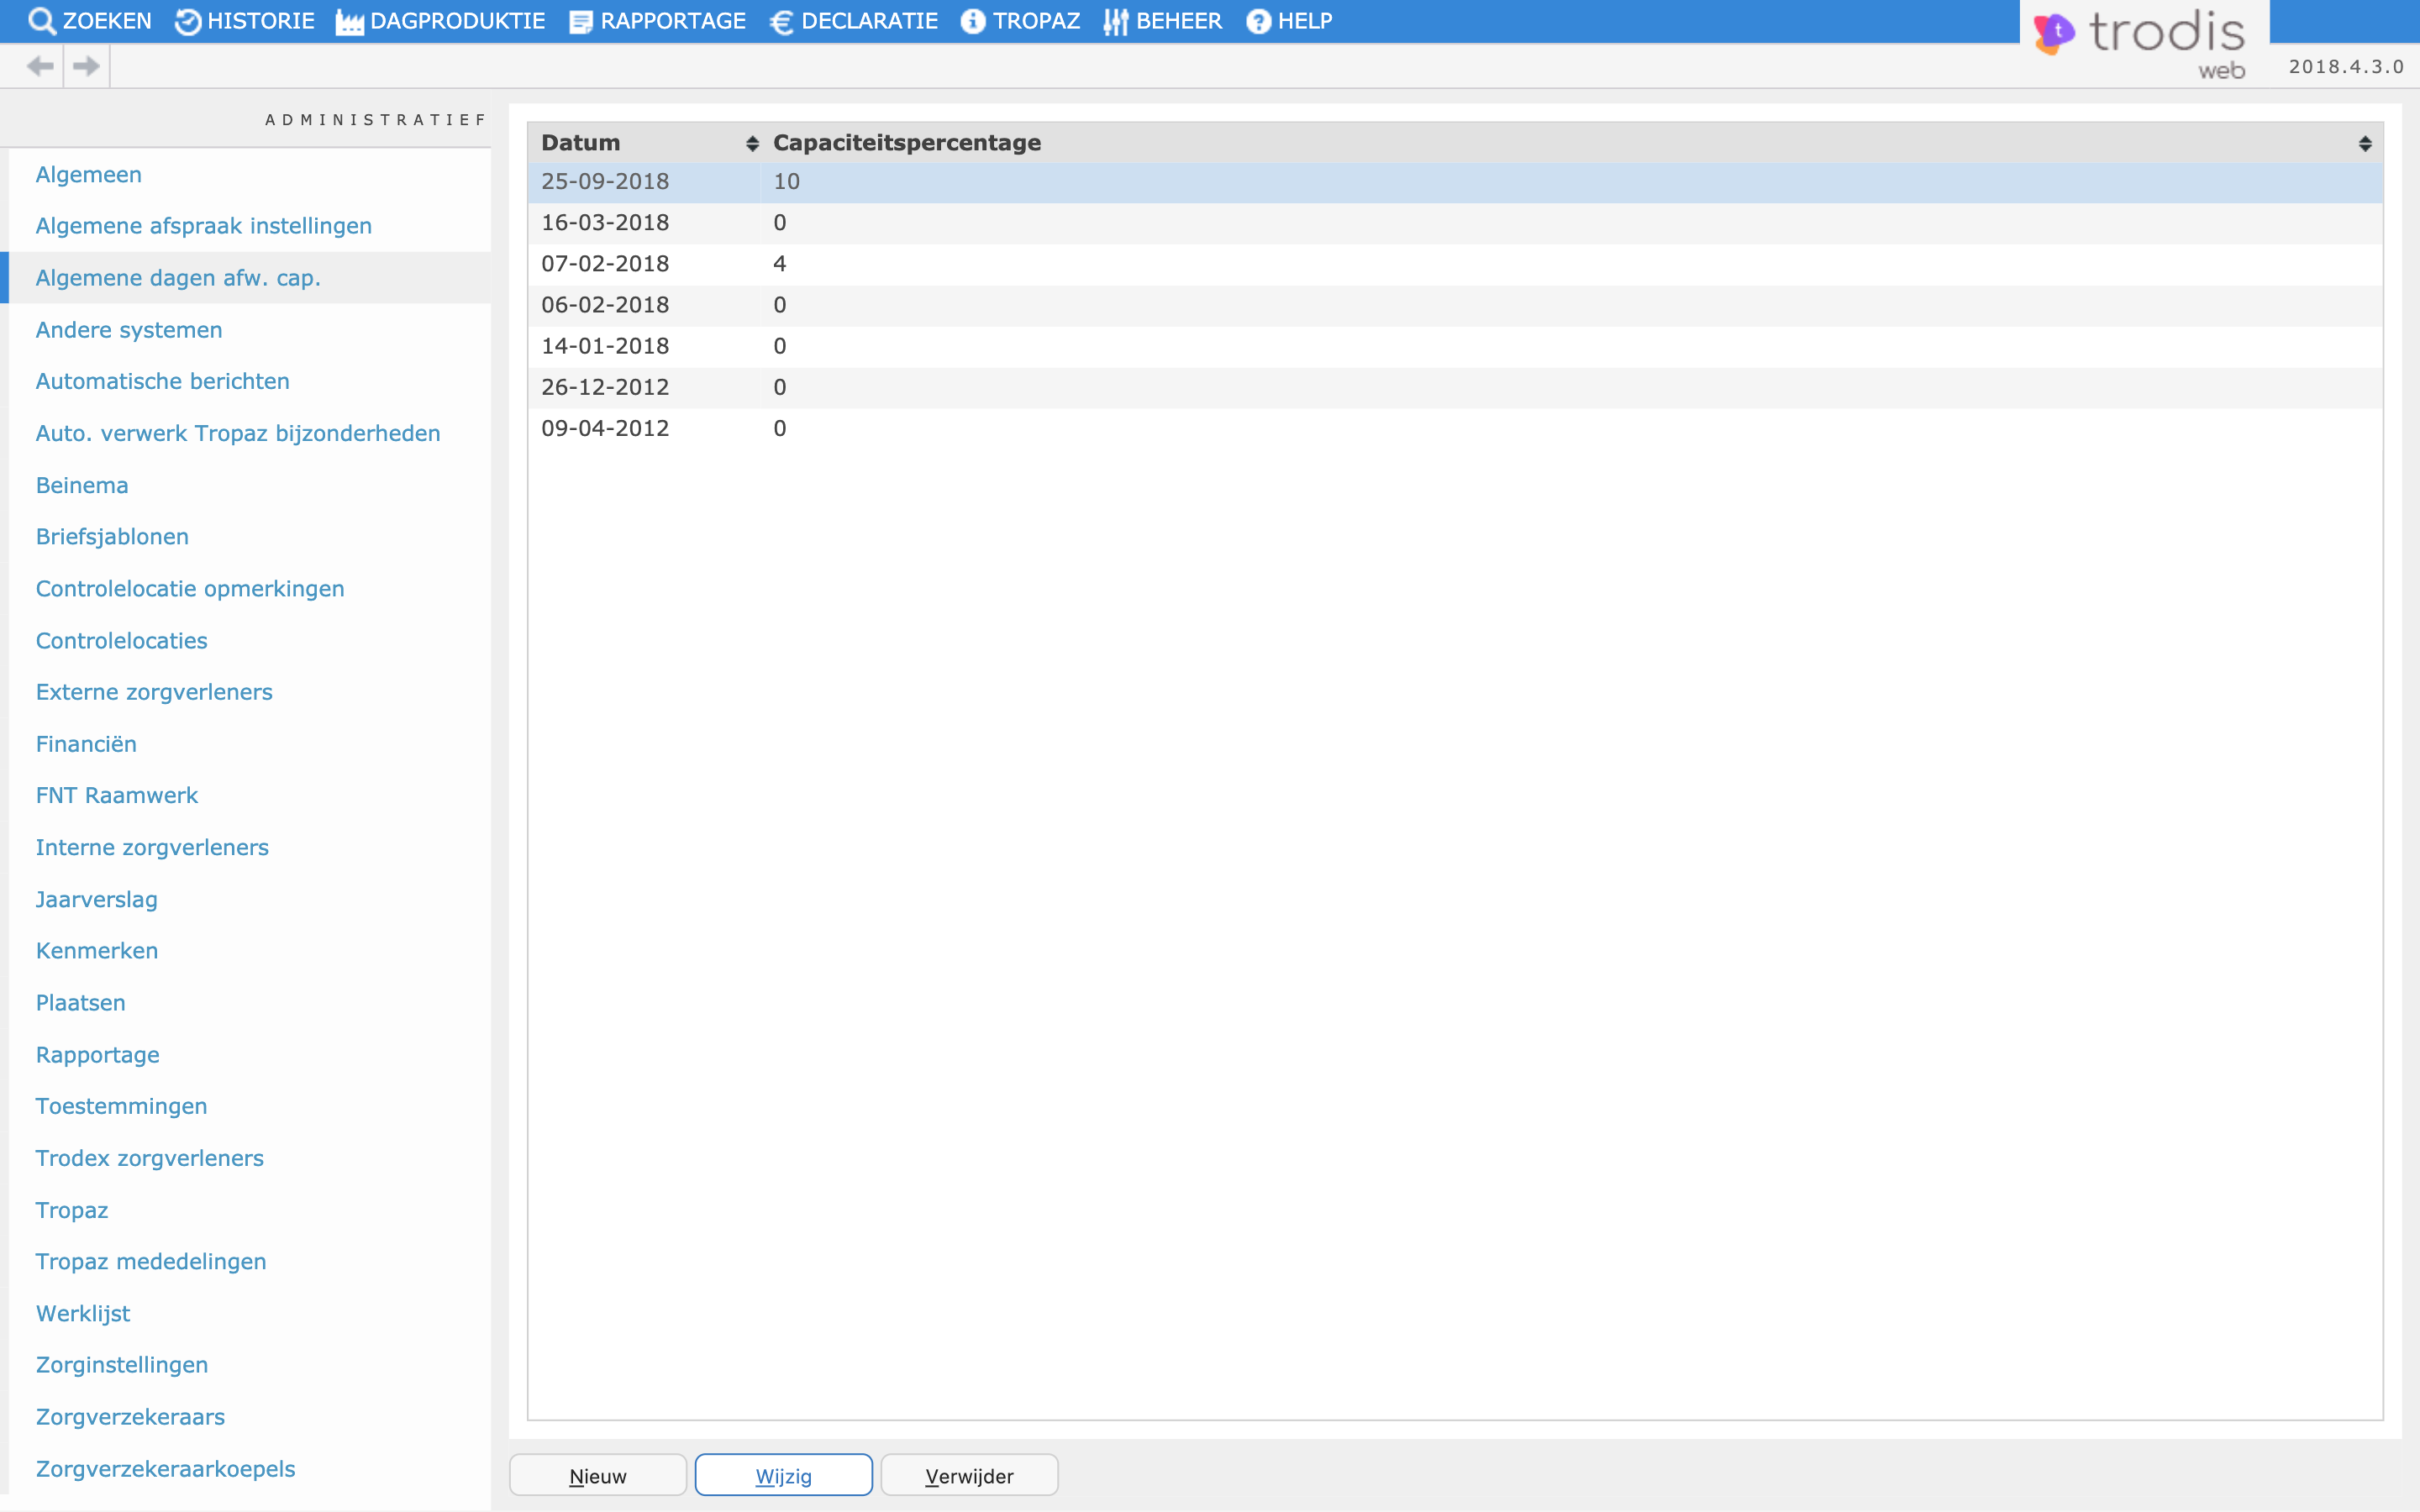This screenshot has height=1512, width=2420.
Task: Select the 06-02-2018 row
Action: 1455,305
